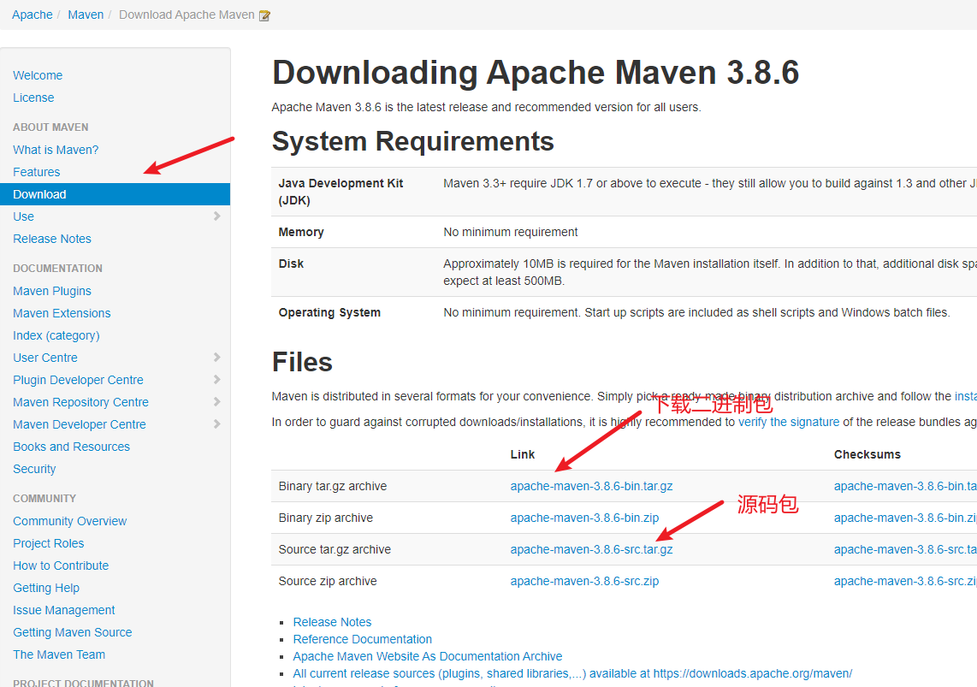Open checksum for src.zip archive
Screen dimensions: 977x687
pos(905,582)
